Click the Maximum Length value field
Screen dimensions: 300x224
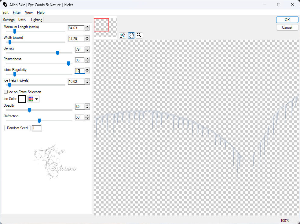(76, 28)
